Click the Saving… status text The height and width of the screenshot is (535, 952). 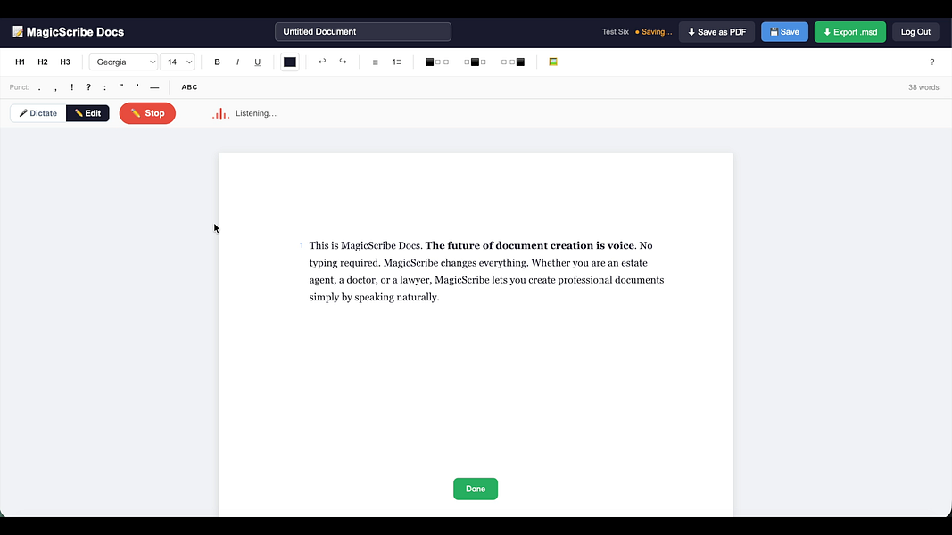tap(654, 32)
